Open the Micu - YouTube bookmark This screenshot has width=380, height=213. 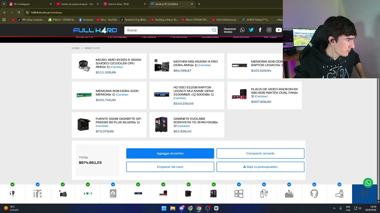click(x=107, y=20)
